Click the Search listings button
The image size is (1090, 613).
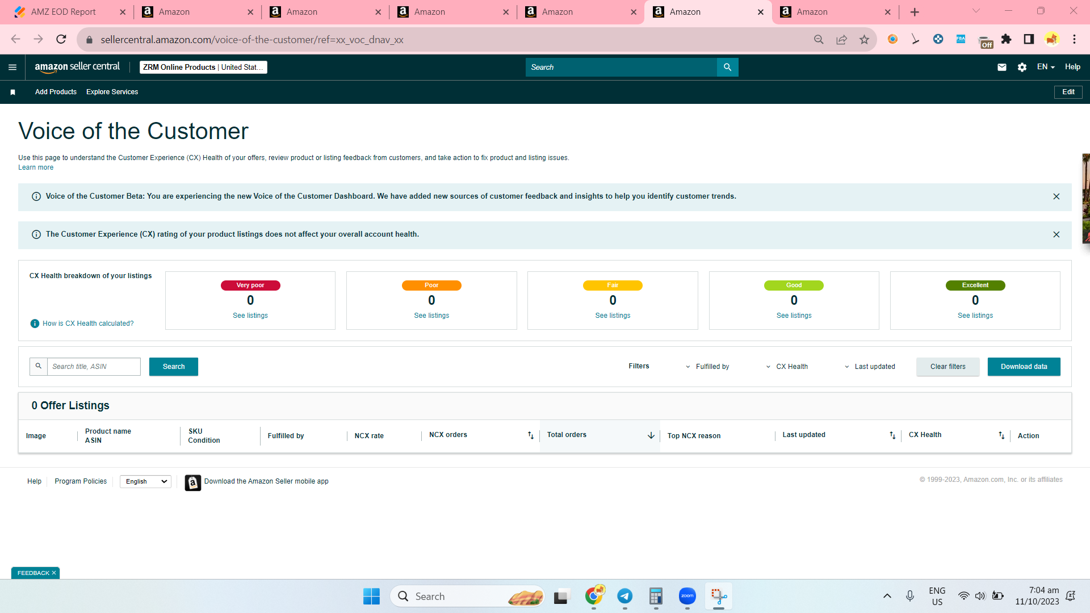coord(174,367)
